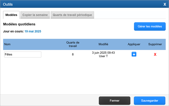Screen dimensions: 169x106
Task: Click the Quarts de travail column header
Action: pyautogui.click(x=73, y=44)
